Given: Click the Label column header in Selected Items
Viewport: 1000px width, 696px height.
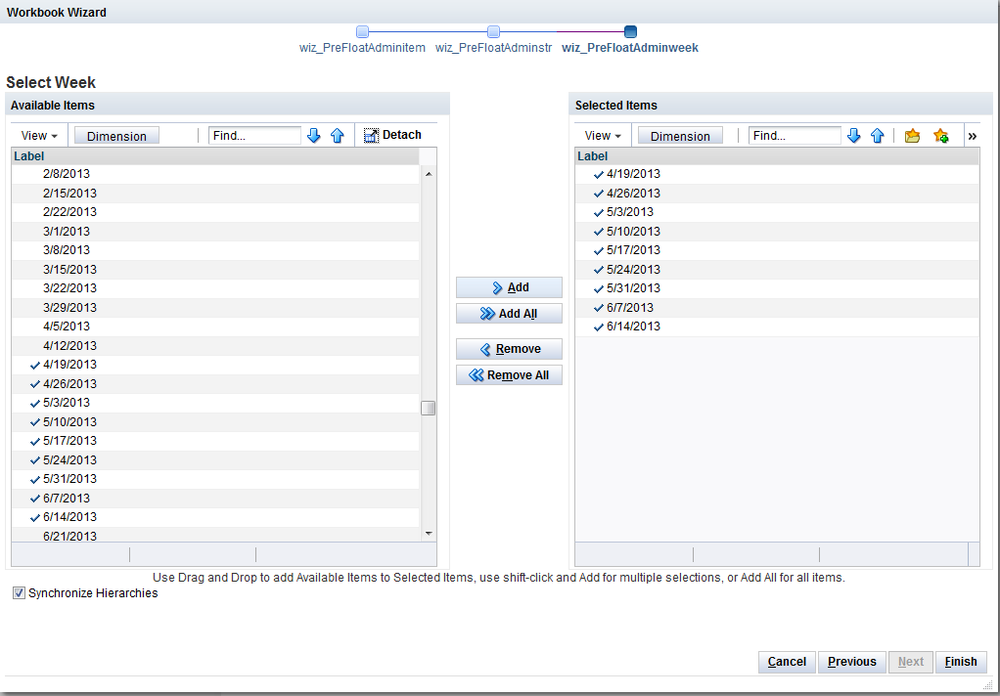Looking at the screenshot, I should pyautogui.click(x=777, y=156).
